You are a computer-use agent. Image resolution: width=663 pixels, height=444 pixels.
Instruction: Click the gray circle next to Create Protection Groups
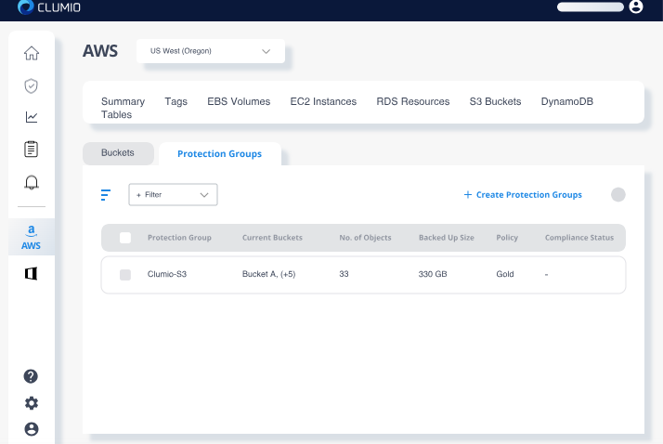[618, 194]
